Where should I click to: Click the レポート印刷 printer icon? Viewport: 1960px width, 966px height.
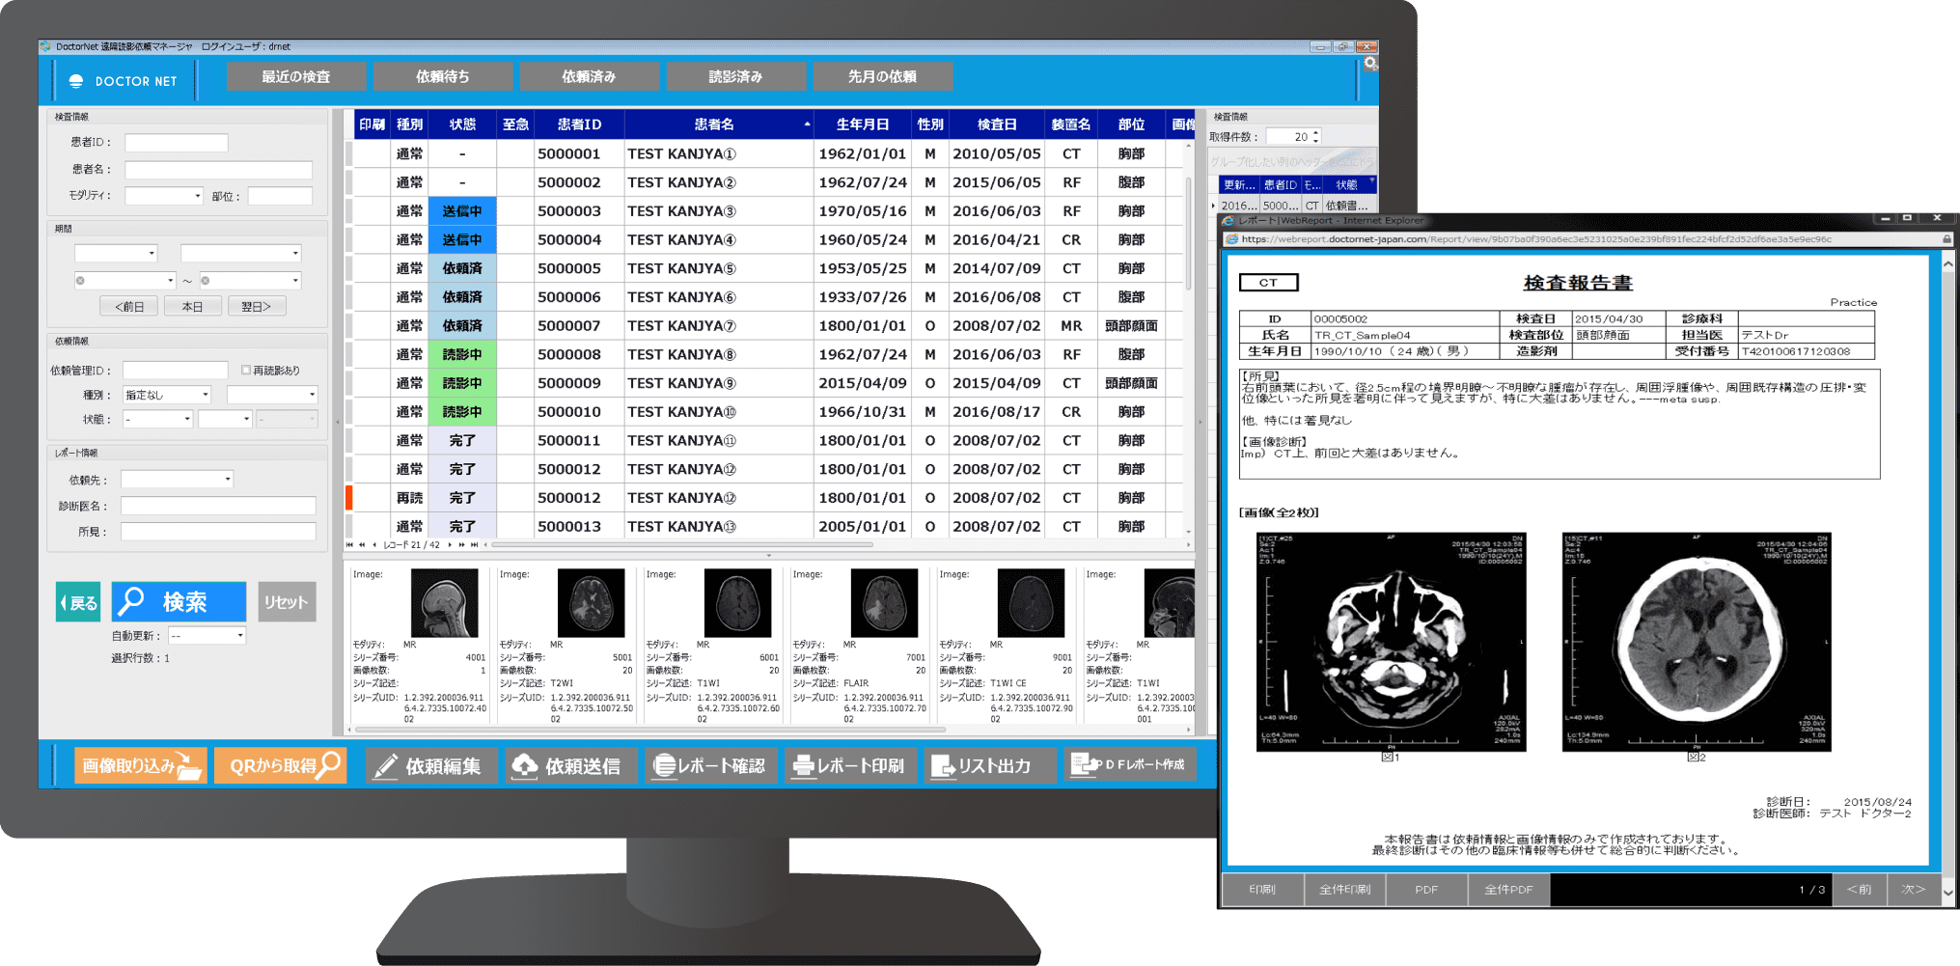(x=803, y=766)
